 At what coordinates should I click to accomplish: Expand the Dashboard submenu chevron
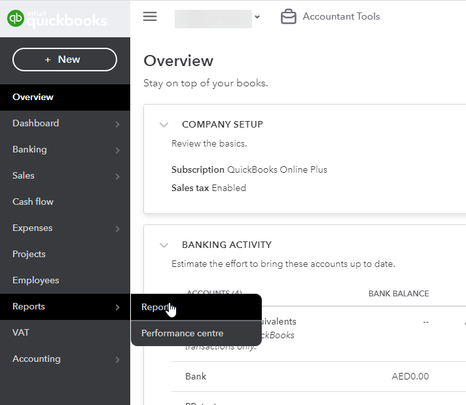point(118,124)
